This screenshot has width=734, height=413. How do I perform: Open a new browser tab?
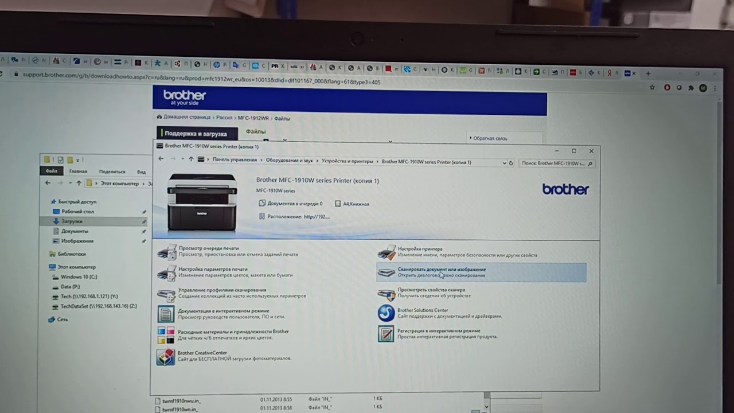point(648,73)
